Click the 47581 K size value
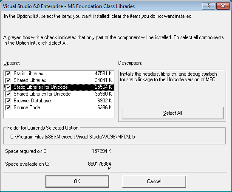232x192 pixels. click(x=103, y=73)
